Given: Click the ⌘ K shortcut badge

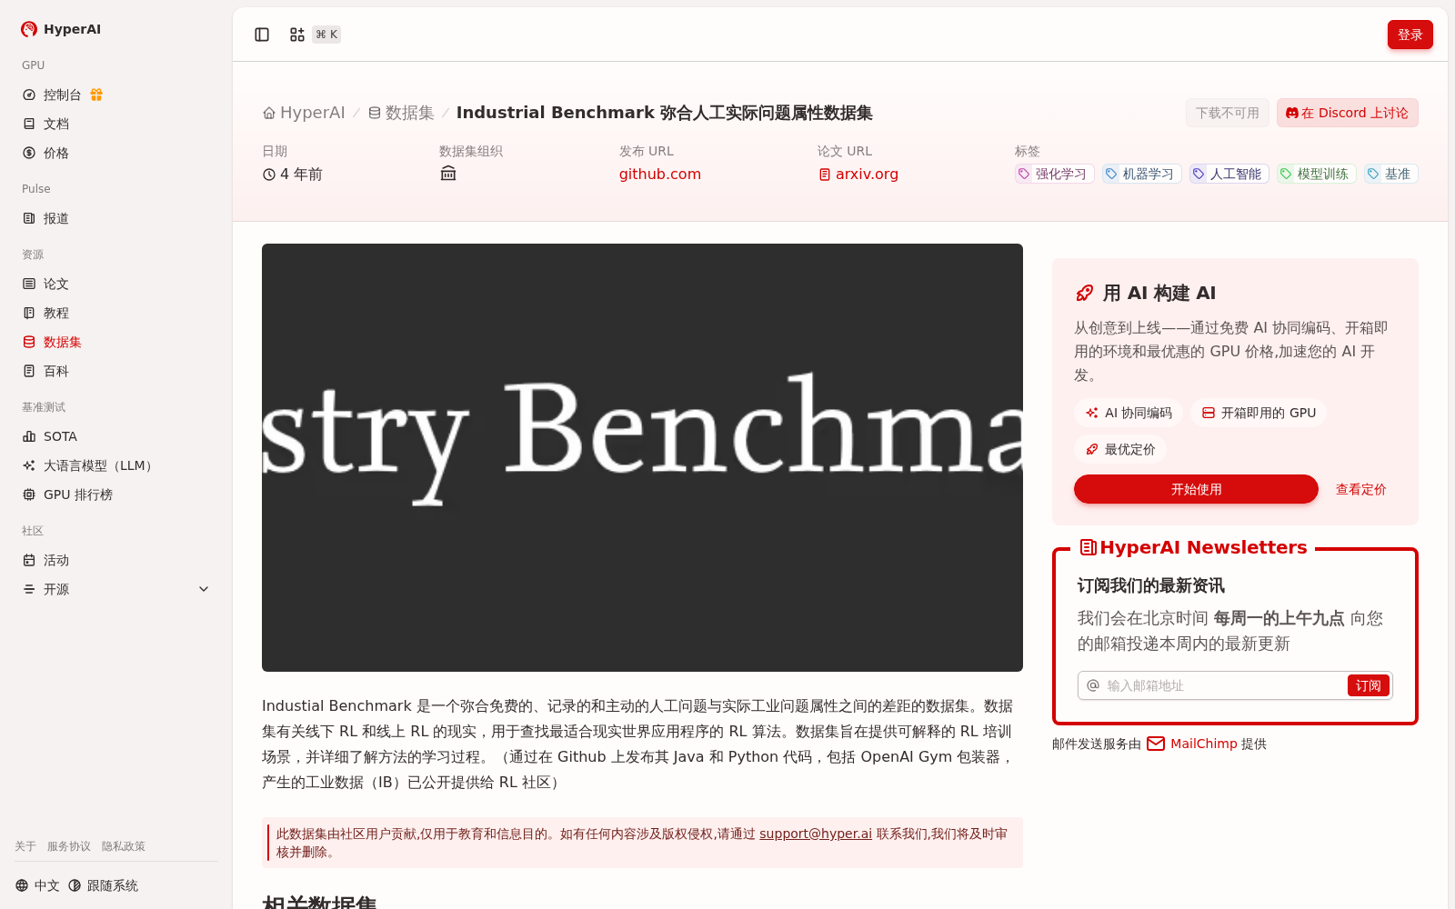Looking at the screenshot, I should coord(326,35).
